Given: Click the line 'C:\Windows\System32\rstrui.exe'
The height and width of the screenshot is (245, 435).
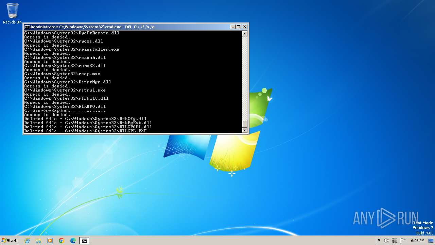Looking at the screenshot, I should pyautogui.click(x=65, y=90).
